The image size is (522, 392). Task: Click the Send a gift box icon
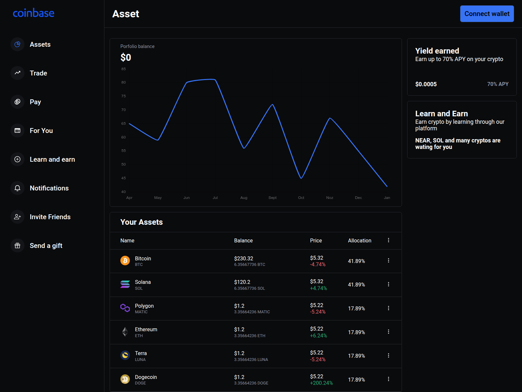[18, 246]
